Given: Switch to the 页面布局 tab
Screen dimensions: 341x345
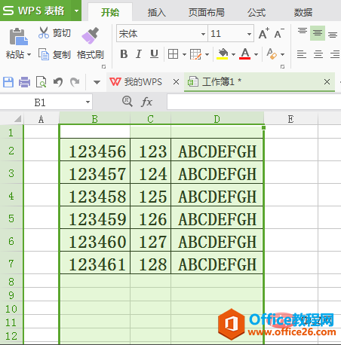Looking at the screenshot, I should pos(207,12).
